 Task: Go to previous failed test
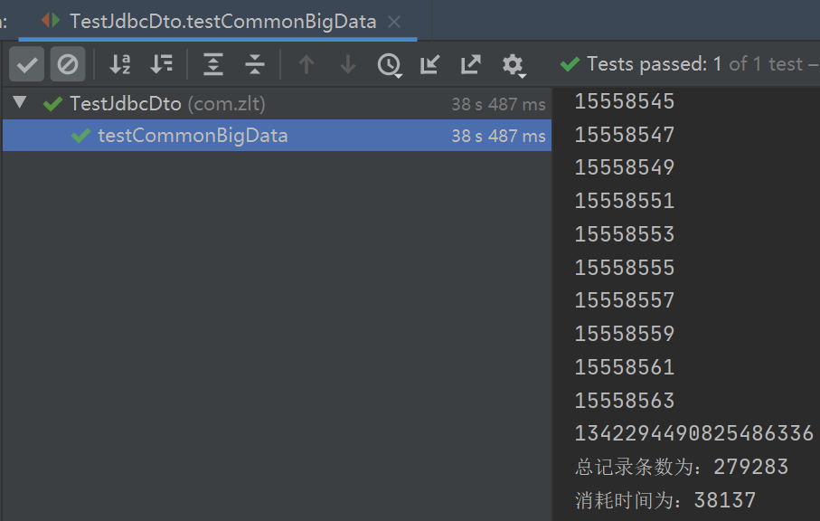(x=306, y=64)
